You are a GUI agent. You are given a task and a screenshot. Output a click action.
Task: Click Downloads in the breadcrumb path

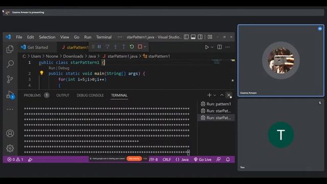coord(73,56)
